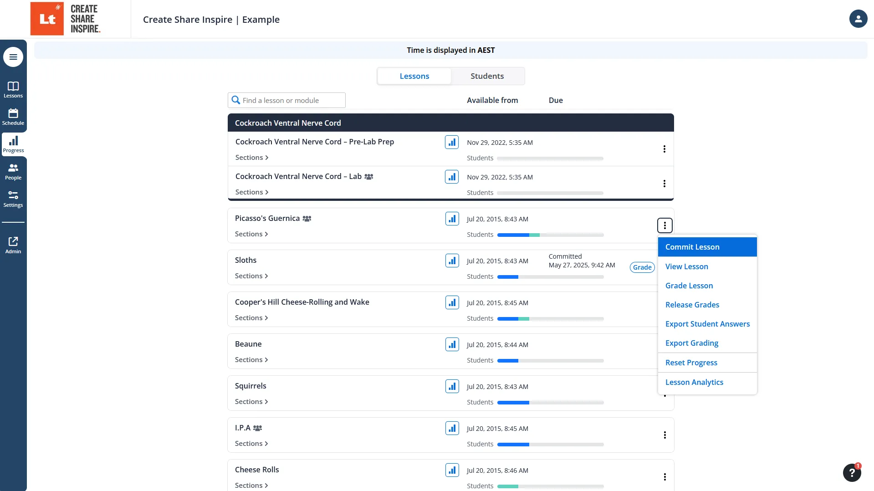Expand Sections under Beaune

point(251,360)
